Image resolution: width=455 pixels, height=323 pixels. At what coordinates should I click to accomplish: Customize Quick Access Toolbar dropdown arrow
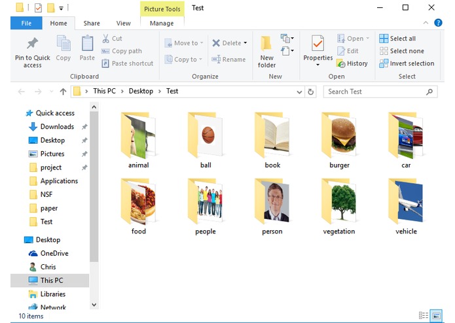tap(61, 8)
